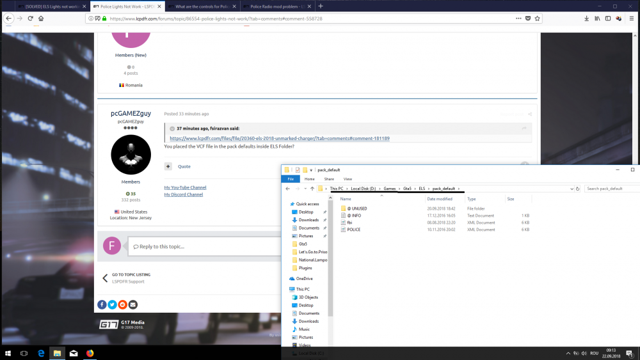
Task: Go back in Firefox history
Action: coord(8,19)
